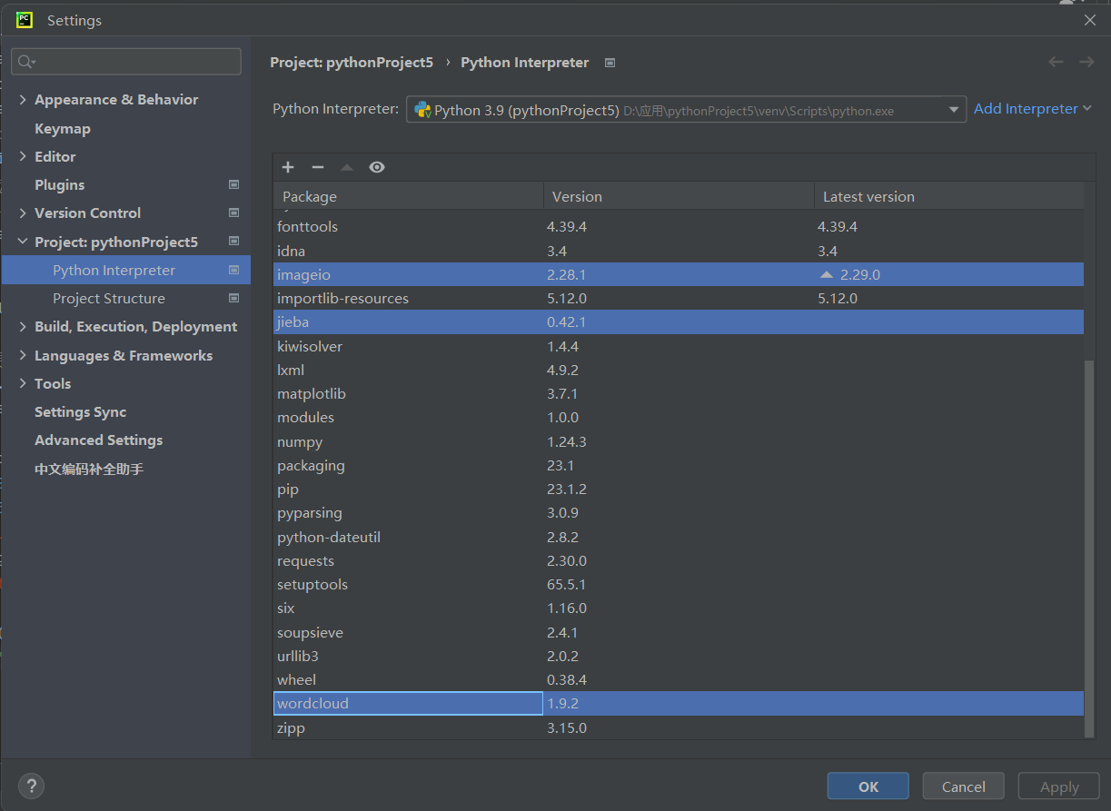Viewport: 1111px width, 811px height.
Task: Select the imageio package row
Action: pos(679,274)
